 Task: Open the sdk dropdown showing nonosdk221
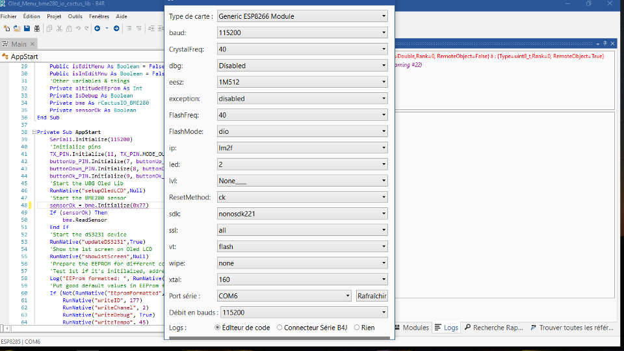click(x=302, y=214)
